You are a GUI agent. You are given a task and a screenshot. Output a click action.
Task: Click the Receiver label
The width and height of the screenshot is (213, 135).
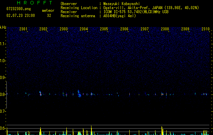click(x=69, y=12)
